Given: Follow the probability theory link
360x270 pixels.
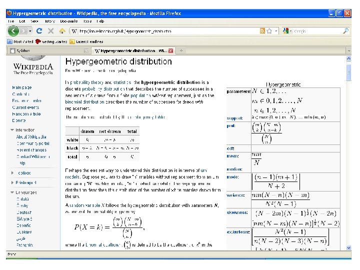Looking at the screenshot, I should click(x=87, y=82).
